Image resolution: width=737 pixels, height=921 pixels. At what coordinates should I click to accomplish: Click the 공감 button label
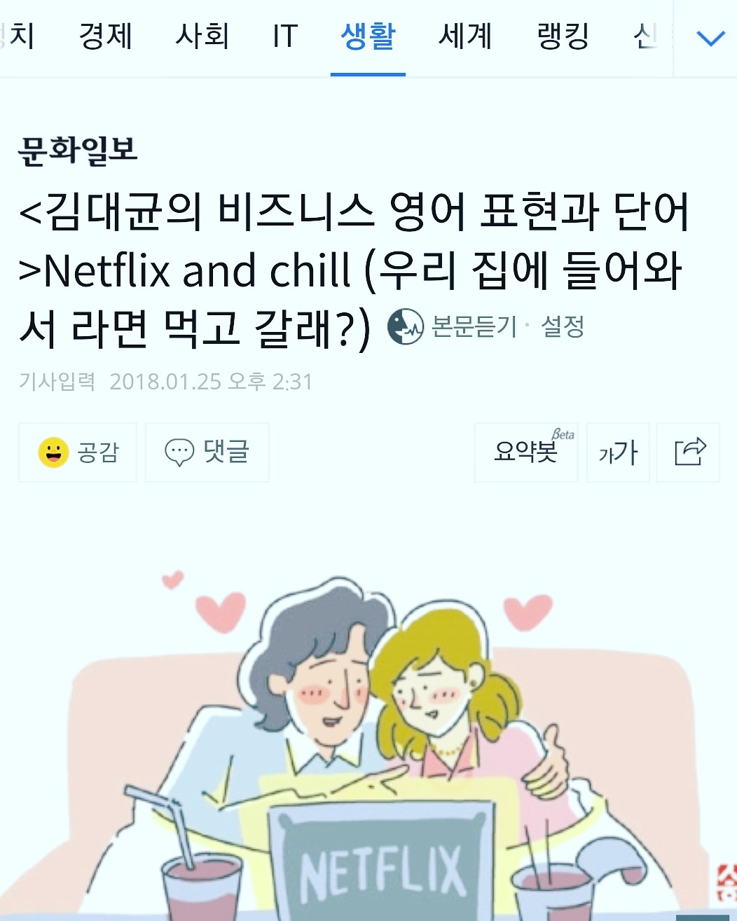coord(98,452)
